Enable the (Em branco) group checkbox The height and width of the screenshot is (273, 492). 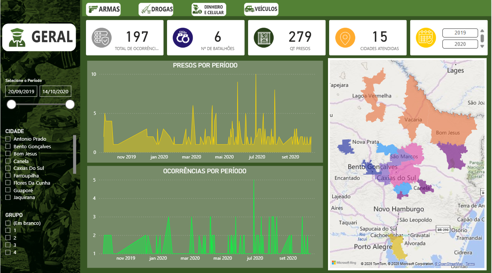[8, 223]
